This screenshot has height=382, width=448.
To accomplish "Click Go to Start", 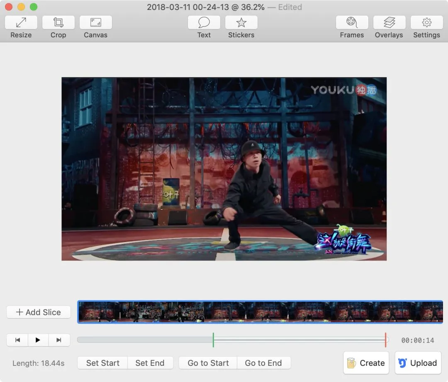I will click(x=208, y=363).
